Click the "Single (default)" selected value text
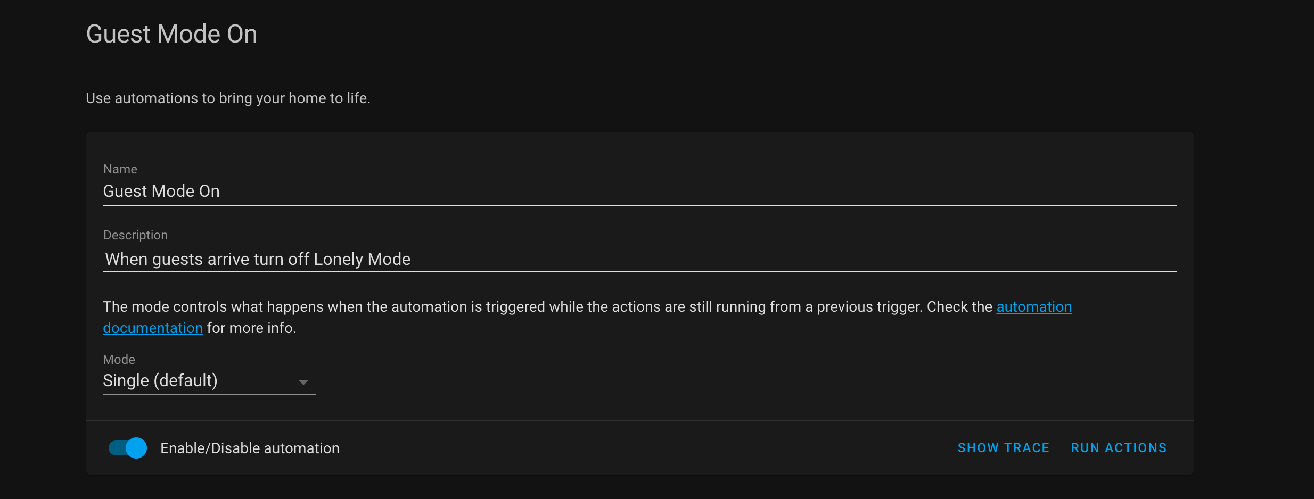This screenshot has width=1314, height=499. coord(160,381)
